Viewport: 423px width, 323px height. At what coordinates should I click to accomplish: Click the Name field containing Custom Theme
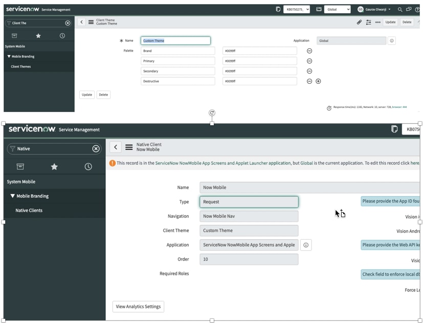click(175, 41)
